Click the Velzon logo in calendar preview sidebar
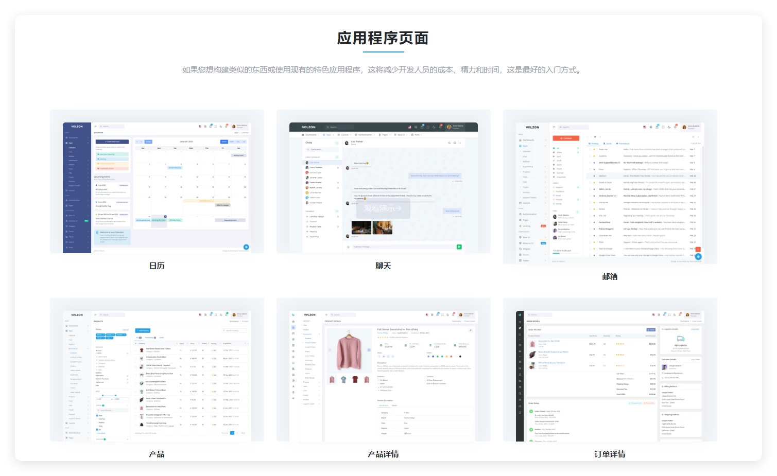The image size is (777, 476). tap(77, 127)
